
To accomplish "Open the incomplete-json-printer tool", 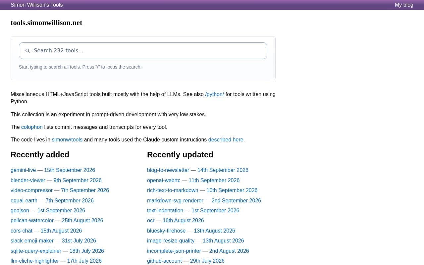I will pos(174,251).
